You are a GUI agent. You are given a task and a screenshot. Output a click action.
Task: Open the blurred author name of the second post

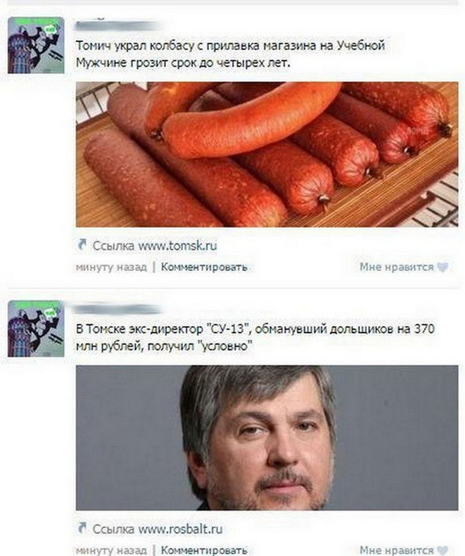coord(117,309)
